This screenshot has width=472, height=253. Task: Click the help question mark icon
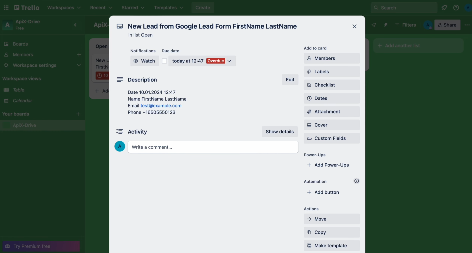point(456,7)
